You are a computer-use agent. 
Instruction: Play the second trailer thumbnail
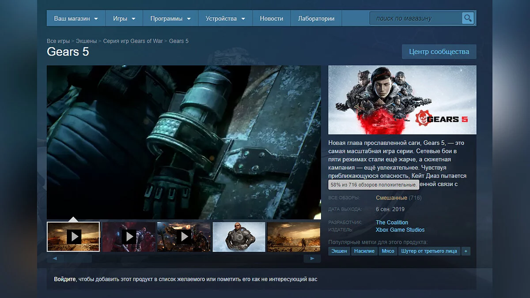(x=129, y=237)
